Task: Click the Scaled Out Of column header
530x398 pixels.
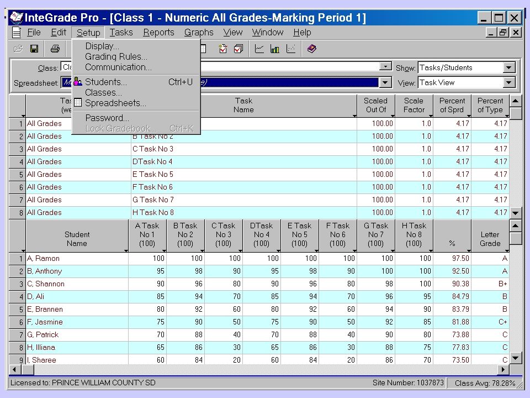Action: pyautogui.click(x=376, y=105)
